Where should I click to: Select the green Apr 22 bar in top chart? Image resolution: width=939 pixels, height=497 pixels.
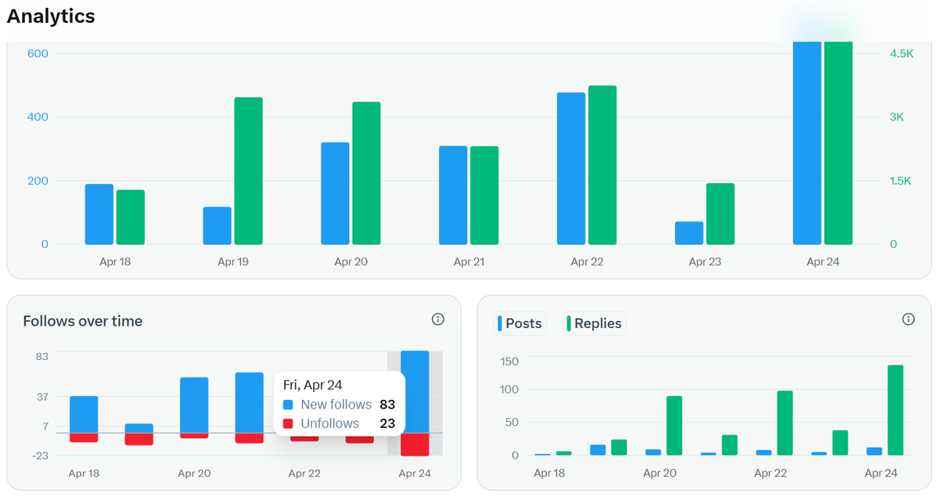[603, 164]
